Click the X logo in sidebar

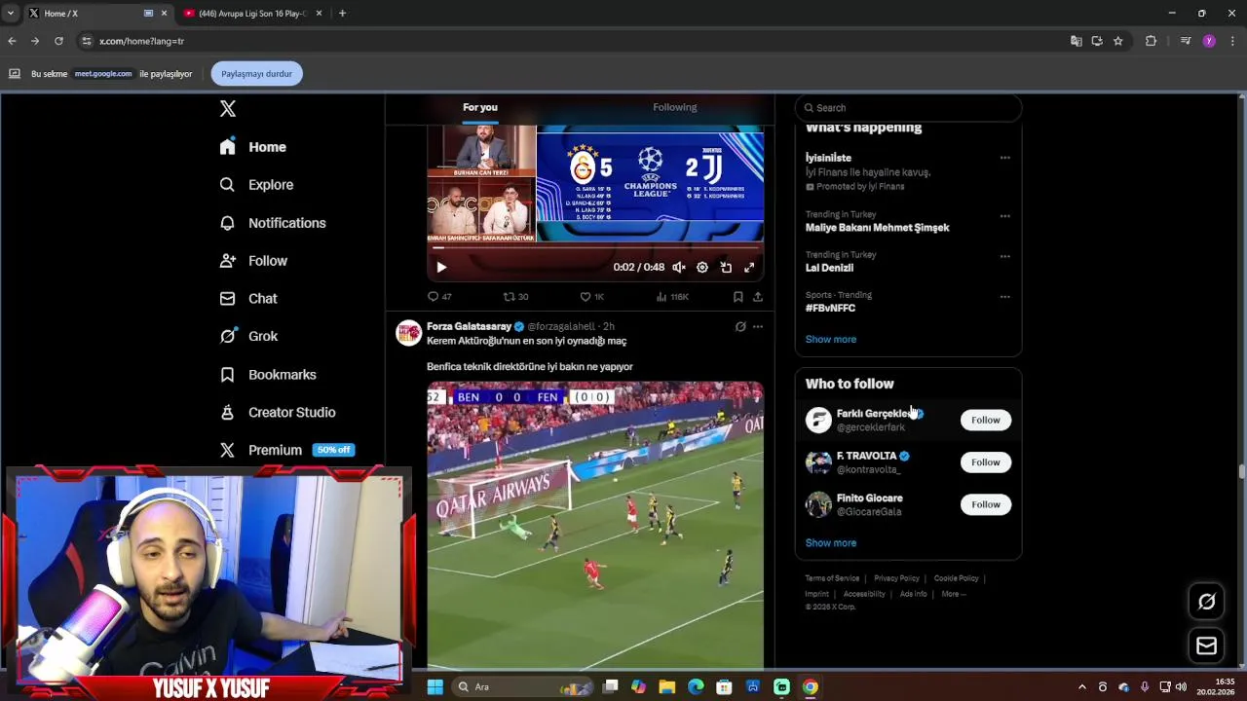[228, 109]
